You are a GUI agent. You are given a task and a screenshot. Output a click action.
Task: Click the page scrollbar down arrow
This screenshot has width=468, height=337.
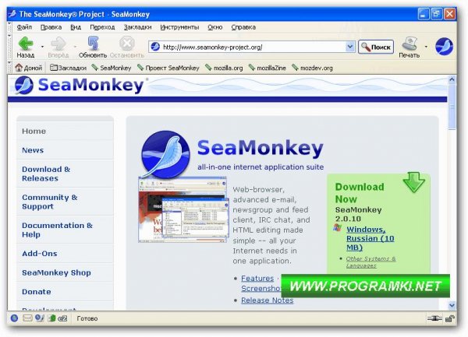click(x=452, y=305)
